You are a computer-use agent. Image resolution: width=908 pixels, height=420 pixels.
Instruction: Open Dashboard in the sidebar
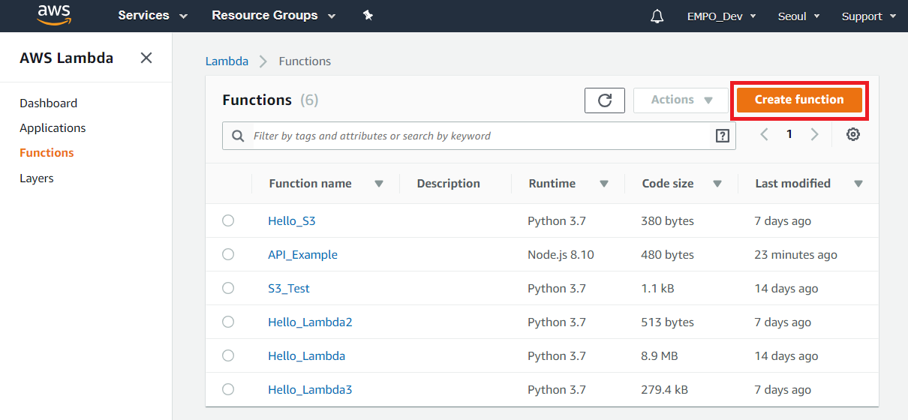click(x=48, y=103)
